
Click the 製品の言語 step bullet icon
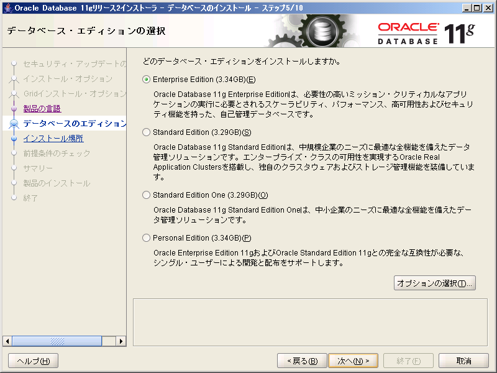pos(14,109)
